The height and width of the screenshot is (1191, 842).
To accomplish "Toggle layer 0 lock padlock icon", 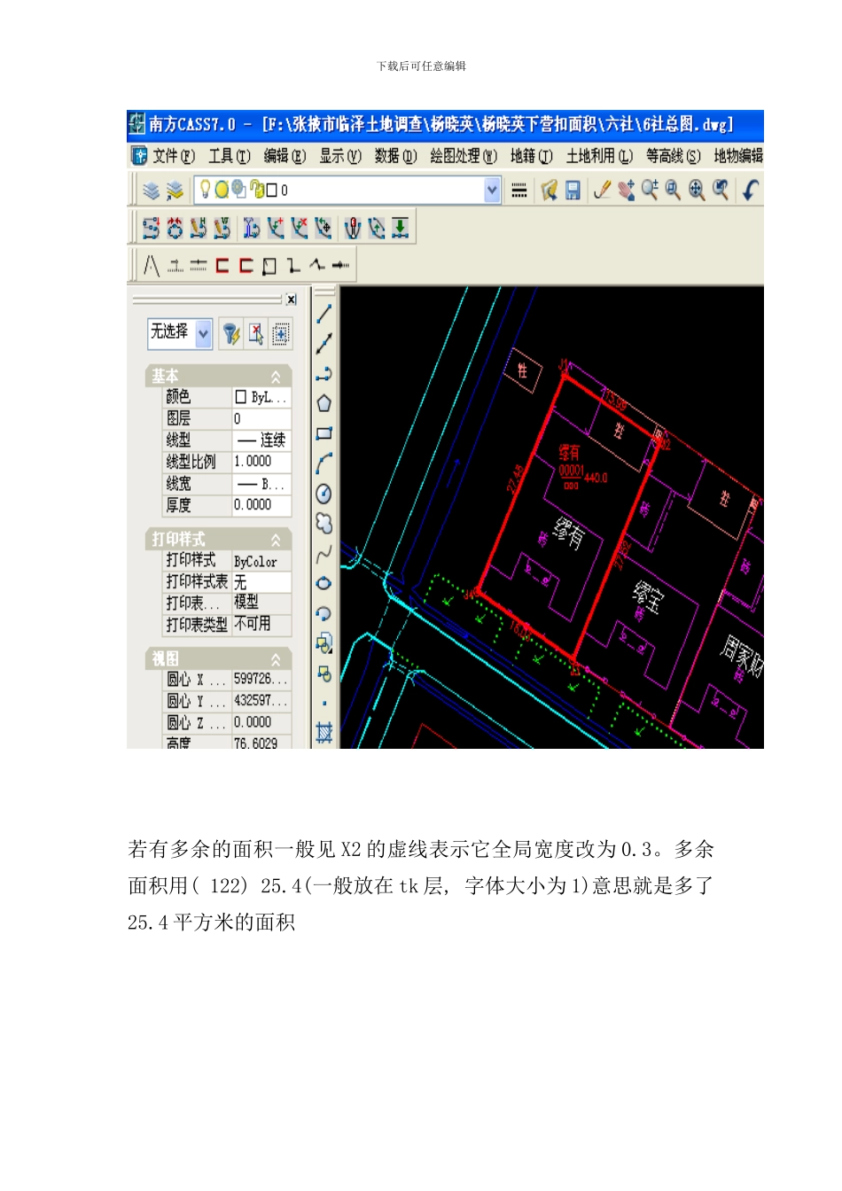I will point(258,190).
